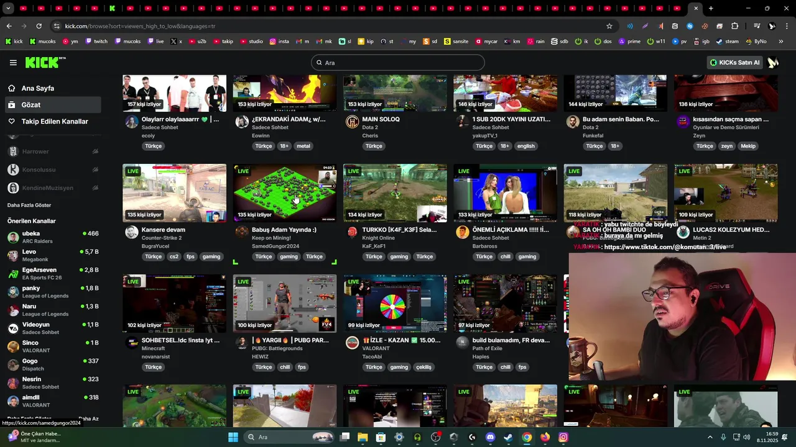Open the u2b bookmark
Viewport: 796px width, 447px height.
tap(197, 42)
